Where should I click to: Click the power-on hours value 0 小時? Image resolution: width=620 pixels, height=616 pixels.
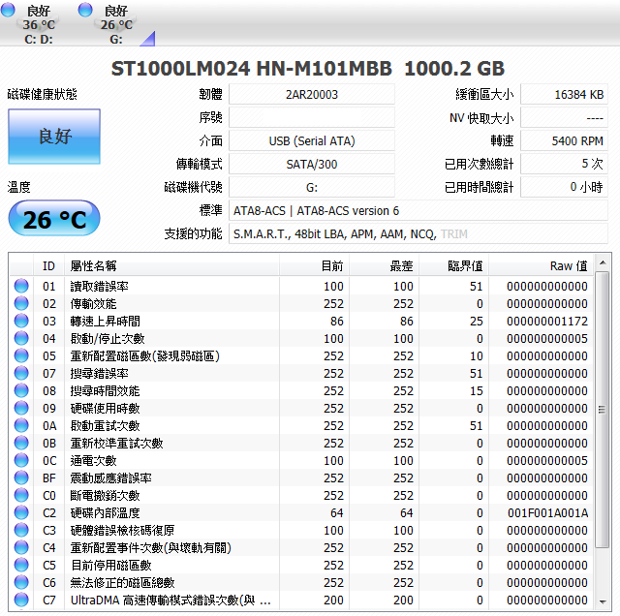point(564,187)
